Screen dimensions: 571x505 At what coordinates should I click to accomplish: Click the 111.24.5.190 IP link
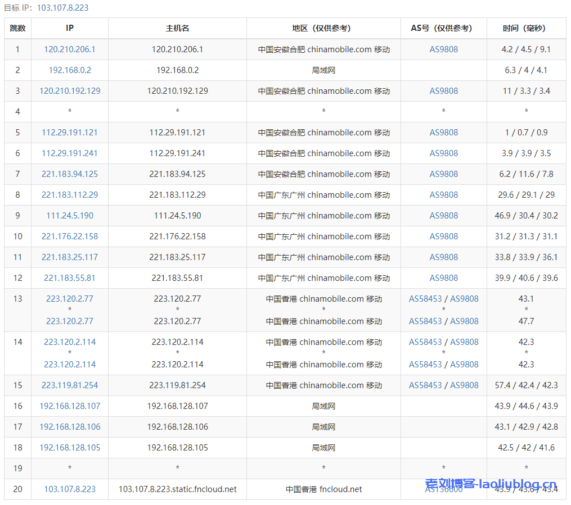[x=70, y=216]
